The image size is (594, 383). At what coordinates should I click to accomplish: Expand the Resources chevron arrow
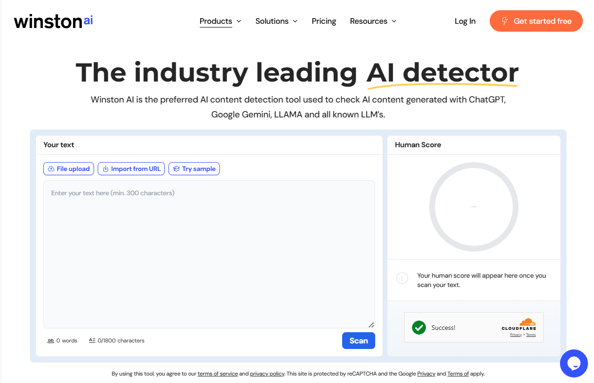(x=394, y=21)
